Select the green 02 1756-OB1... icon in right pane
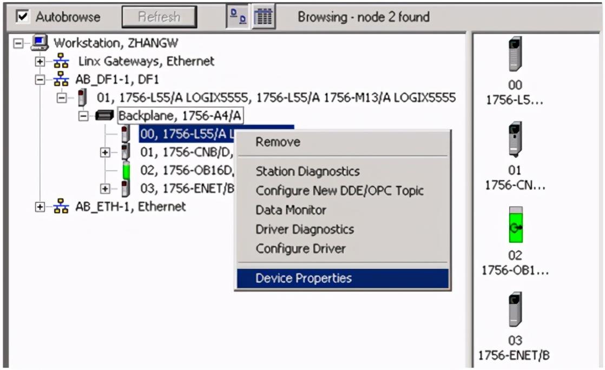Screen dimensions: 605x370 [516, 224]
